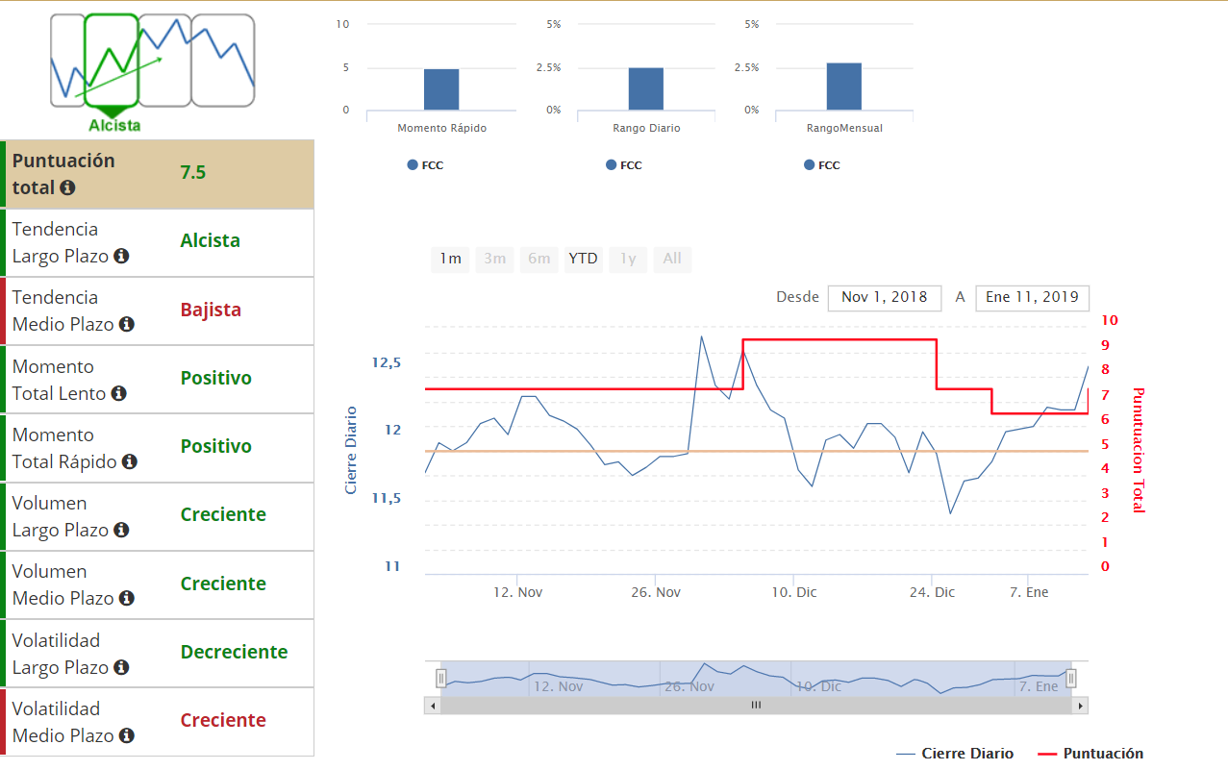Click info icon next to Puntuación total

[67, 187]
